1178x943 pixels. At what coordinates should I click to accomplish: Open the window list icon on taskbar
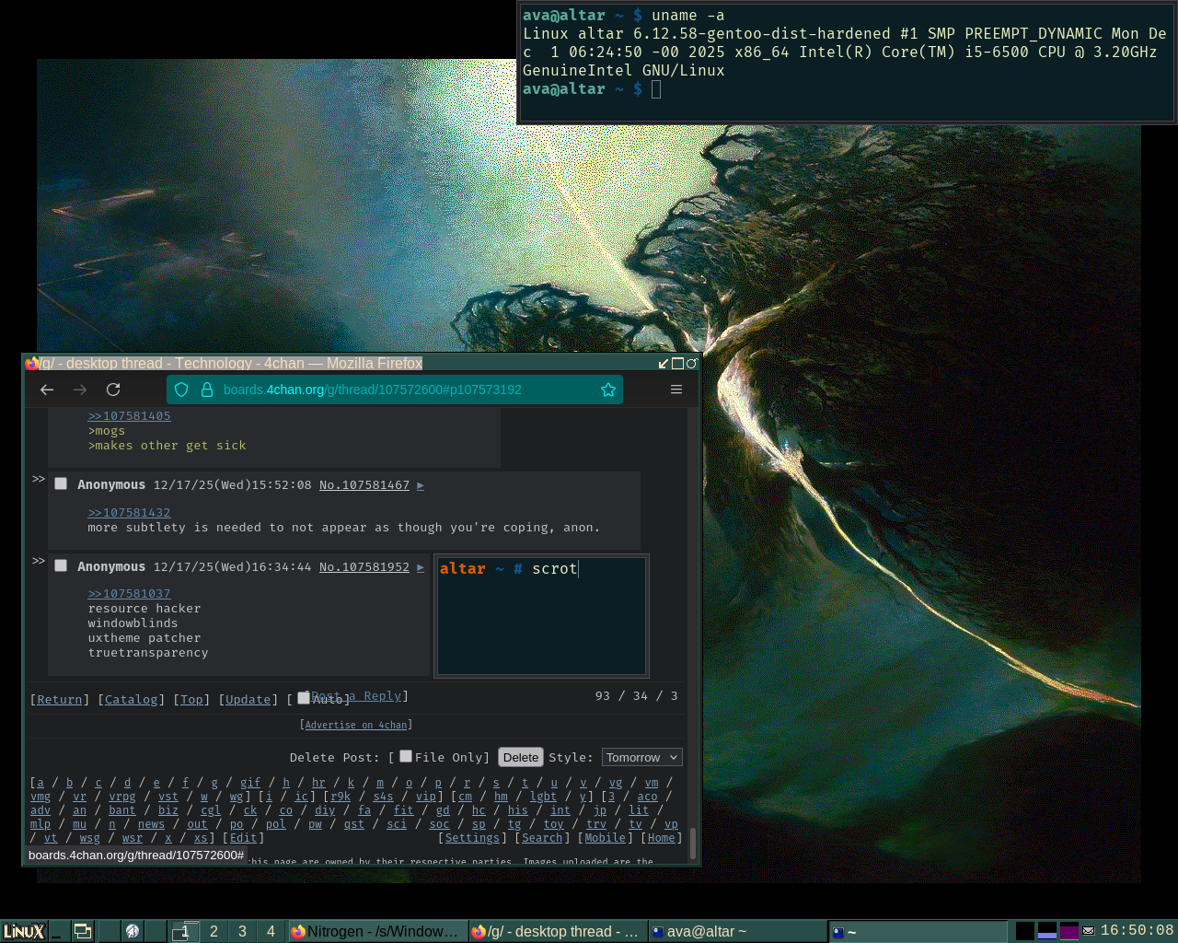click(x=83, y=931)
